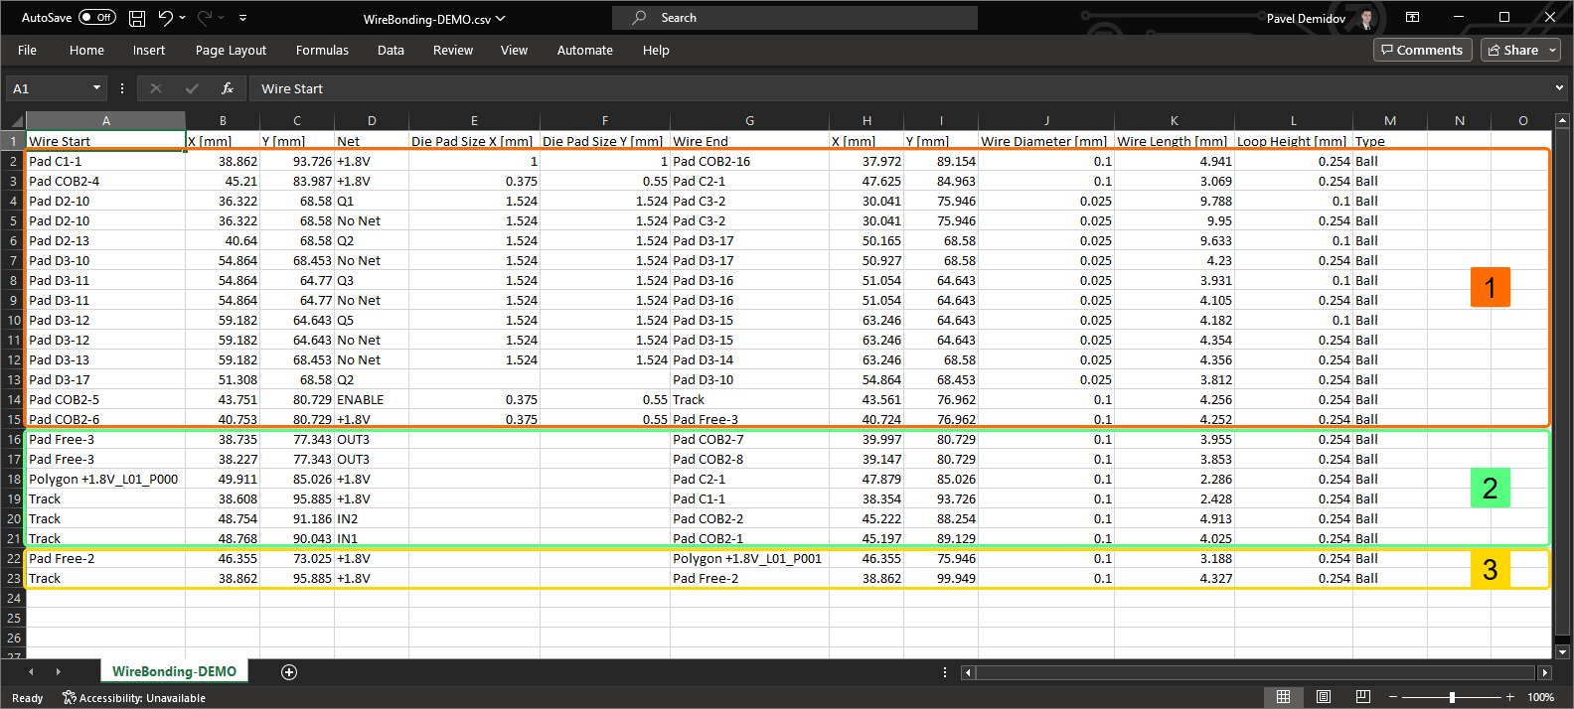1574x709 pixels.
Task: Toggle the AutoSave switch
Action: pyautogui.click(x=97, y=18)
